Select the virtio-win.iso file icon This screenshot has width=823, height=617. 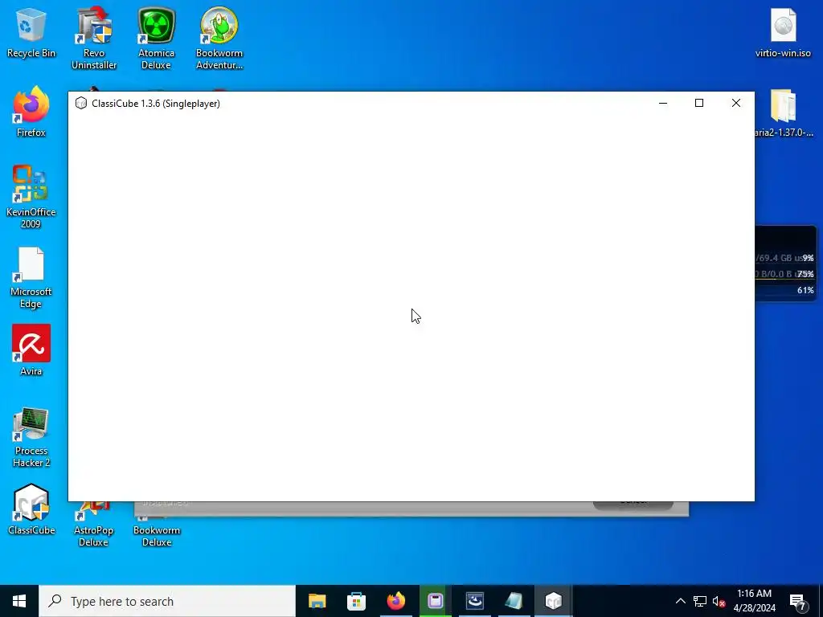[783, 34]
